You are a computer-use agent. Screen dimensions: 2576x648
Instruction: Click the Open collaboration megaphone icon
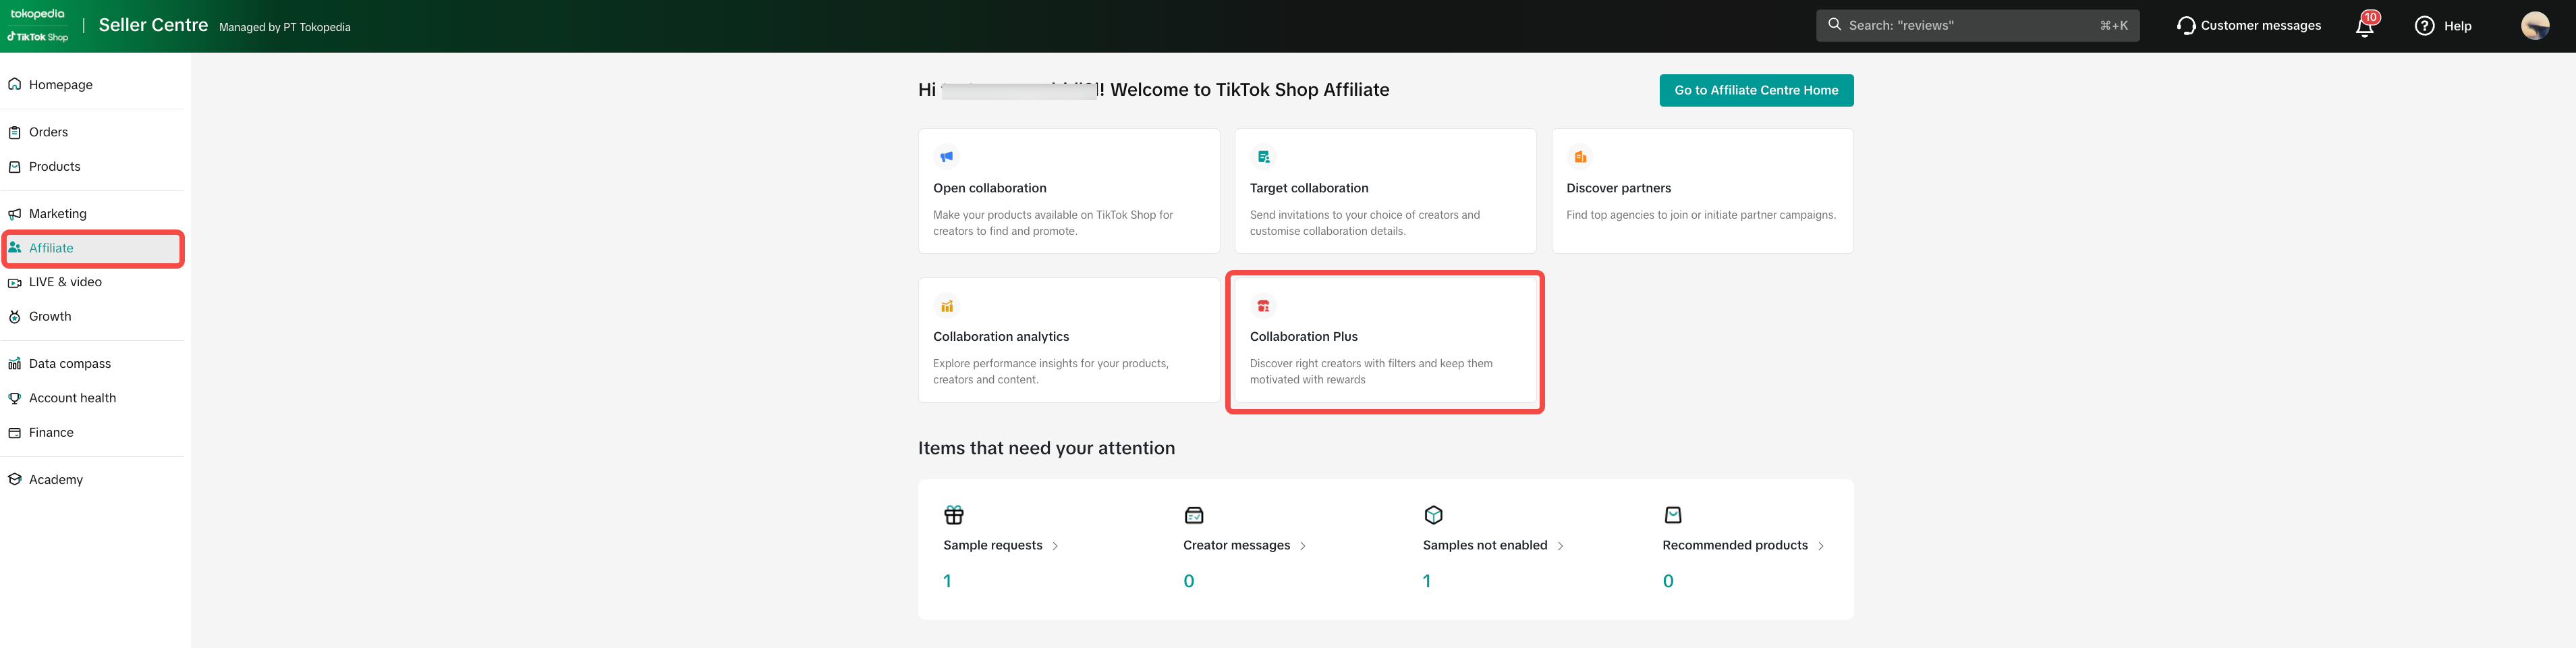coord(946,157)
